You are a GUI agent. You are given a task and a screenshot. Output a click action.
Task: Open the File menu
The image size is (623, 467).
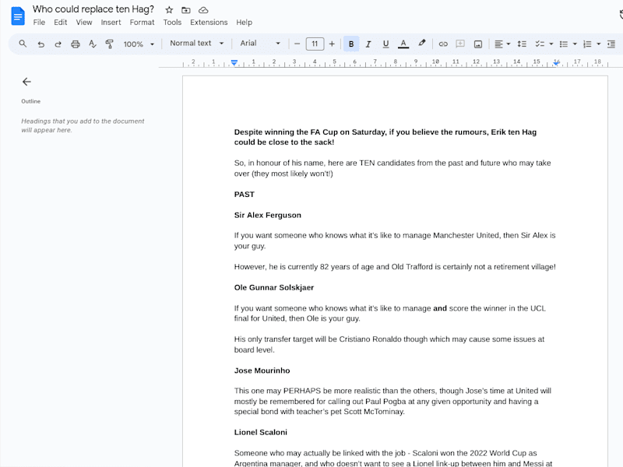[x=39, y=23]
